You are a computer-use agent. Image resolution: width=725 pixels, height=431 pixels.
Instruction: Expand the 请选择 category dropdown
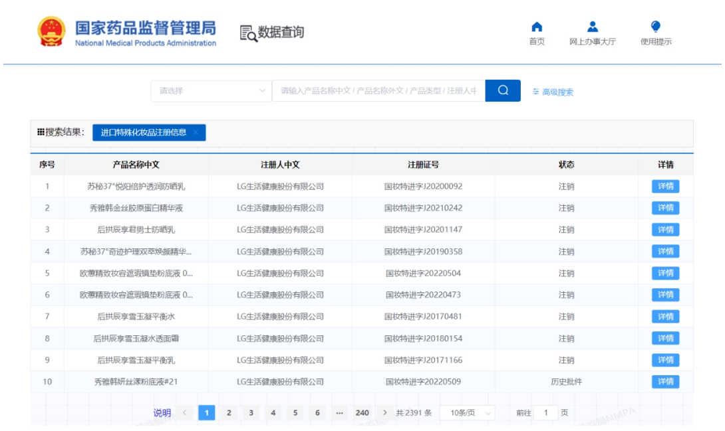tap(212, 91)
